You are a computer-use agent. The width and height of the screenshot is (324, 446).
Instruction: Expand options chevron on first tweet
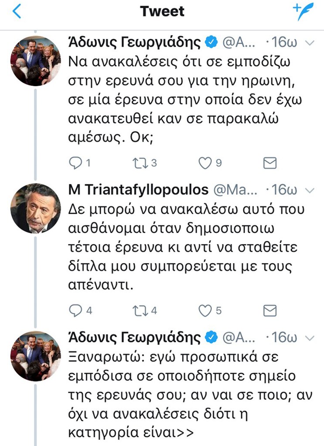310,43
